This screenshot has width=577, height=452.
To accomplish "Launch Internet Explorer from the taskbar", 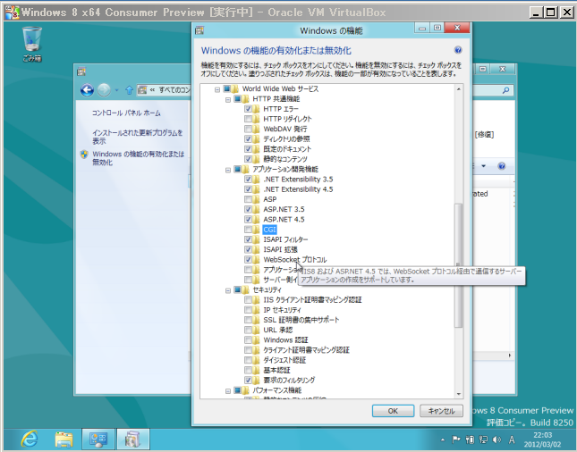I will point(30,439).
